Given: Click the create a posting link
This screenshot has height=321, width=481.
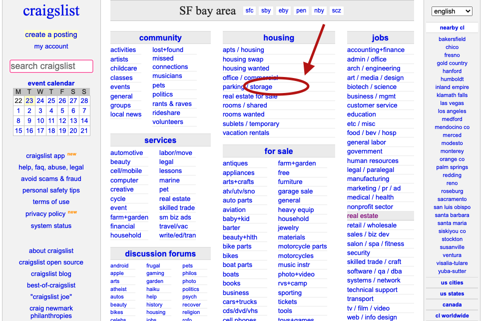Looking at the screenshot, I should pos(51,34).
